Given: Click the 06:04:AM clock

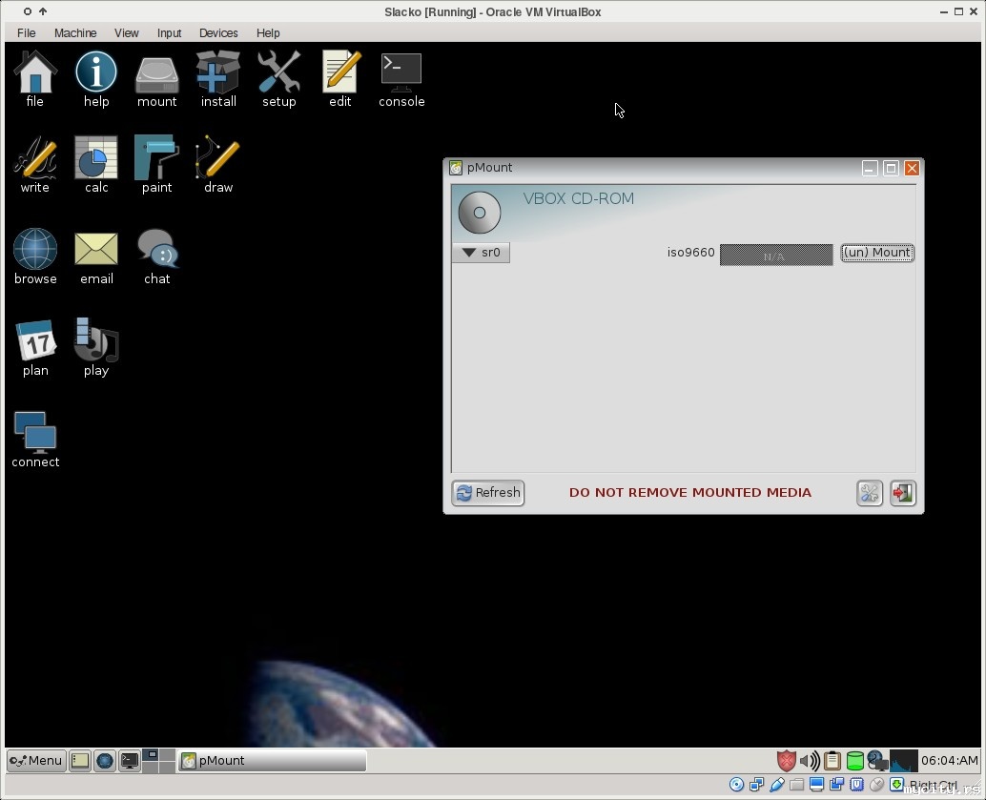Looking at the screenshot, I should point(950,760).
